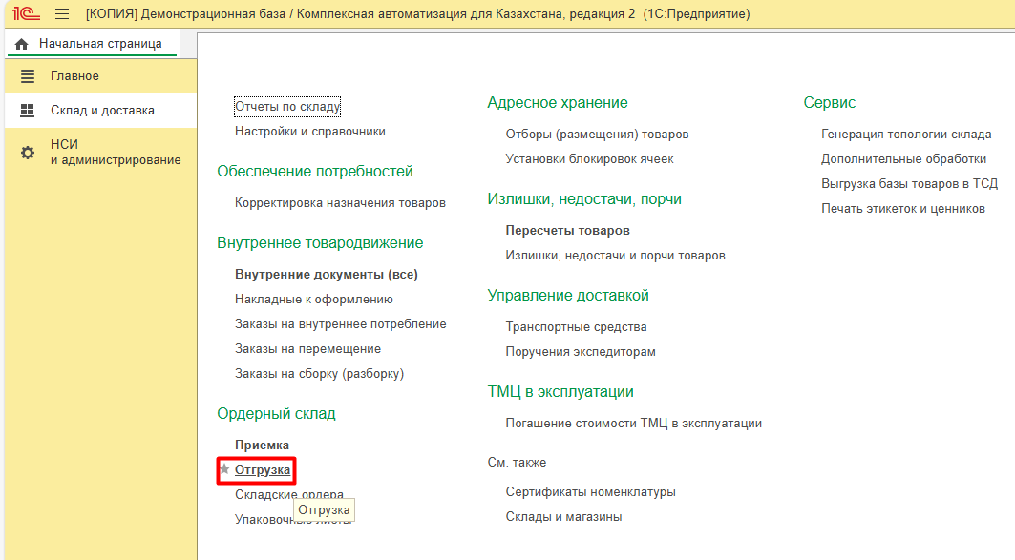Open Поручения экспедиторам
This screenshot has height=560, width=1015.
[x=581, y=352]
